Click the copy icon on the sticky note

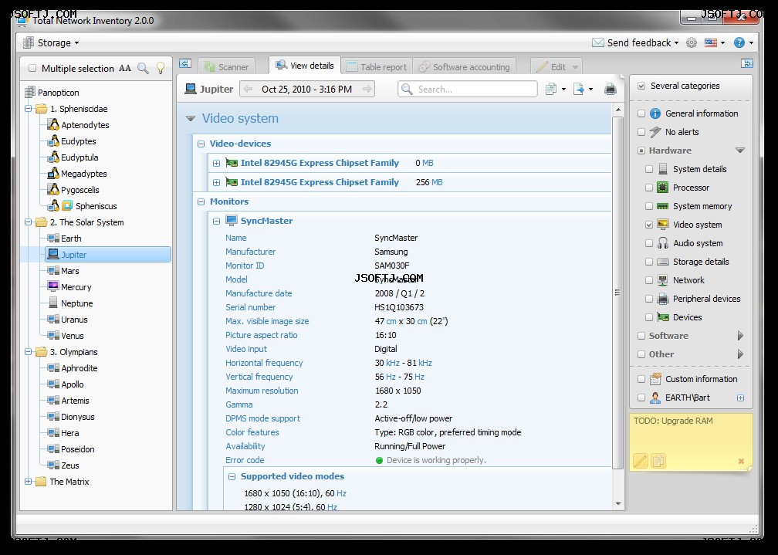(x=658, y=461)
